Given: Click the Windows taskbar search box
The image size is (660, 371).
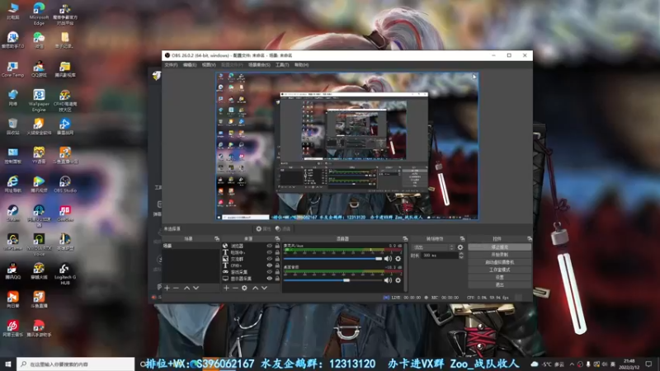Looking at the screenshot, I should click(x=76, y=364).
